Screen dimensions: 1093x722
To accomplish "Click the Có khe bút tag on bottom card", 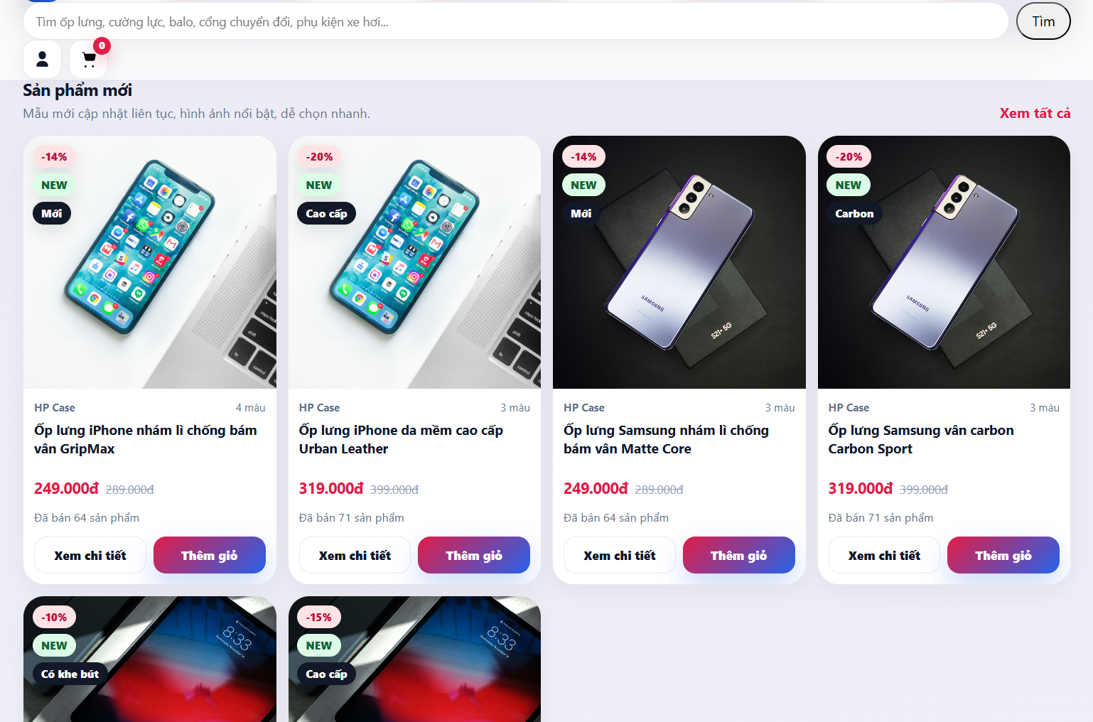I will tap(70, 674).
